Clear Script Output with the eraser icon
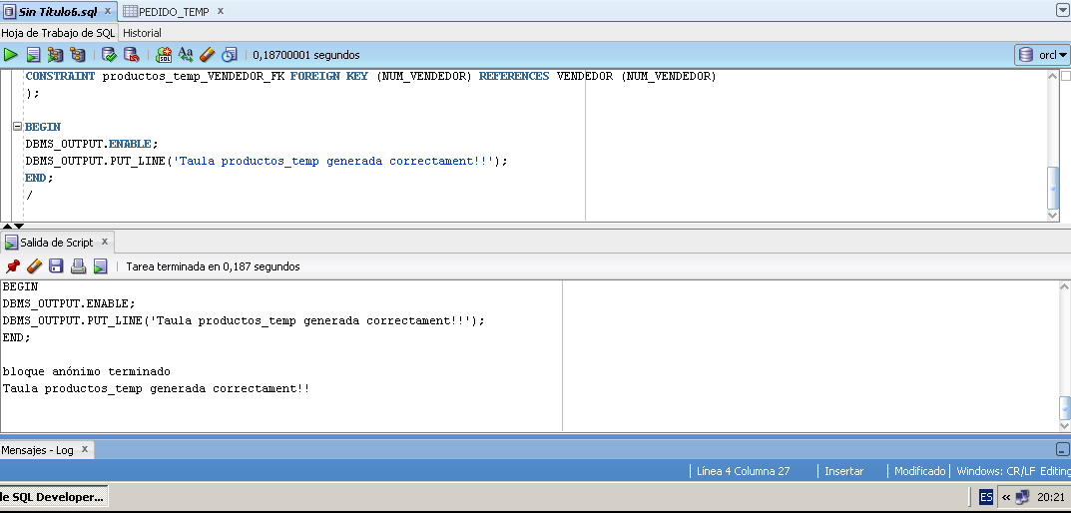This screenshot has width=1071, height=513. [x=34, y=266]
